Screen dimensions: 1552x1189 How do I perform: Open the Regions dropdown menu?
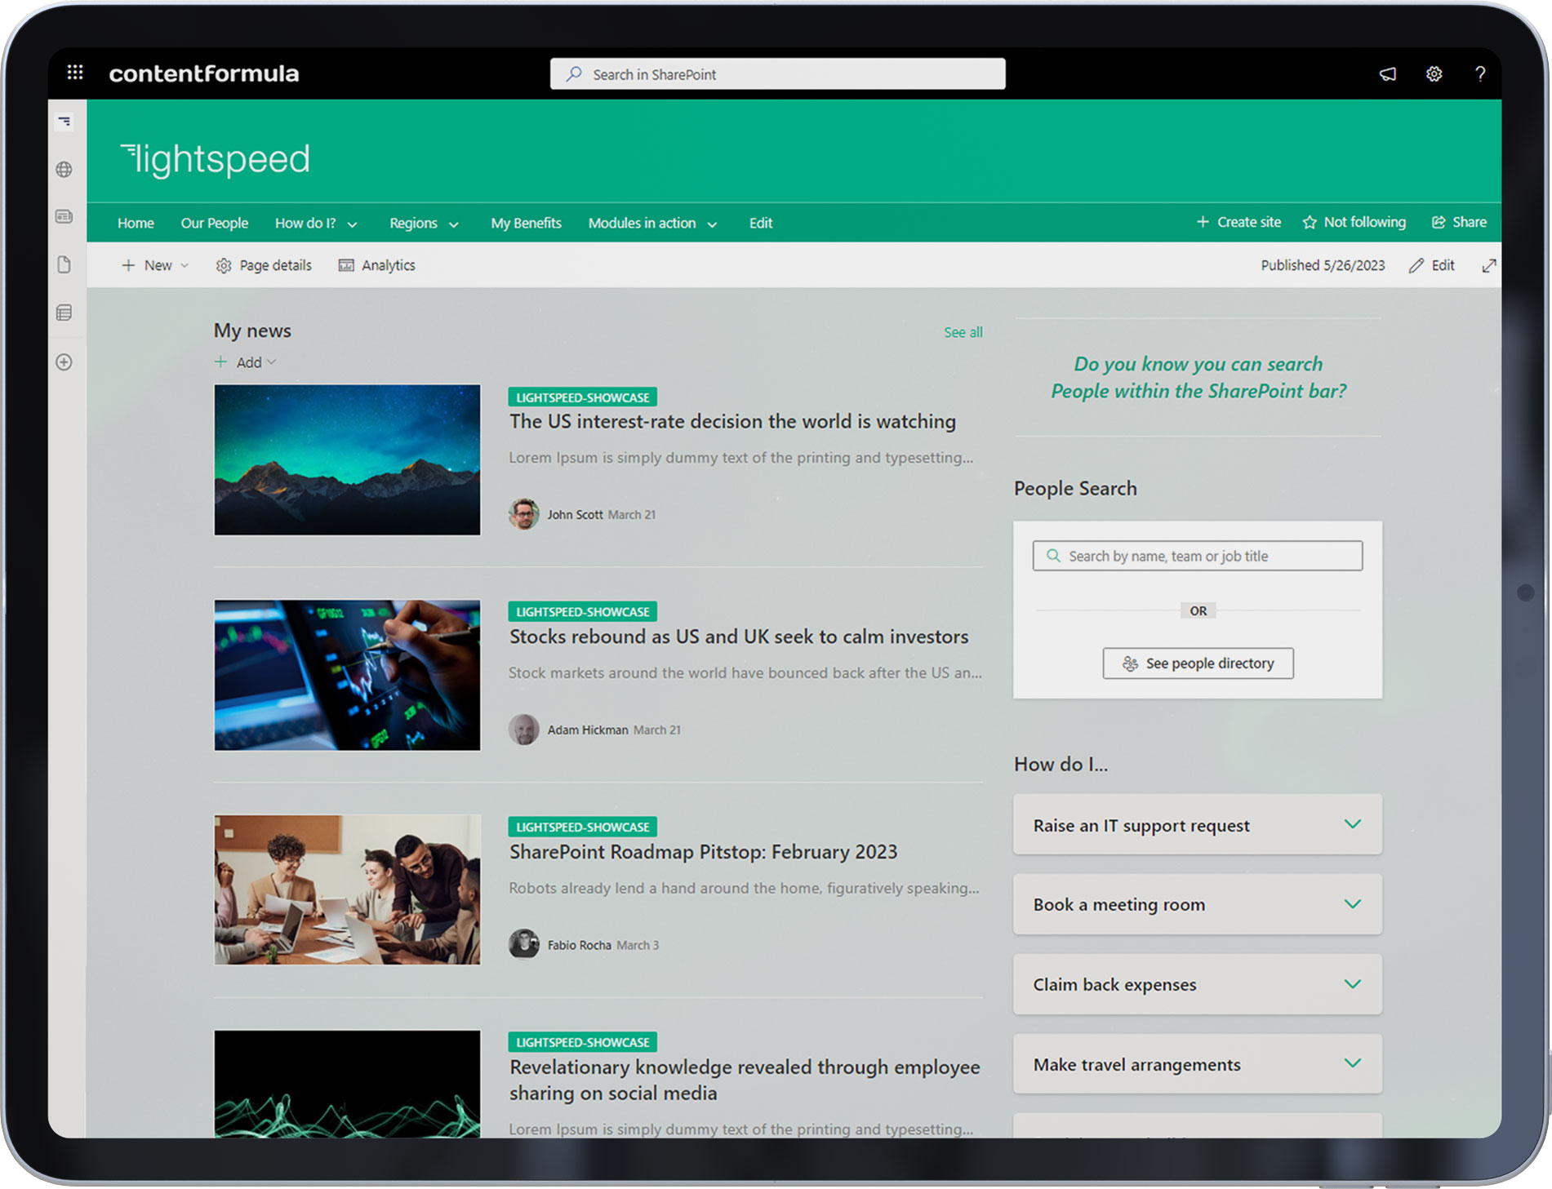(x=424, y=223)
